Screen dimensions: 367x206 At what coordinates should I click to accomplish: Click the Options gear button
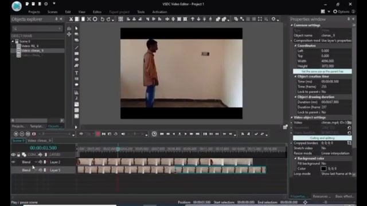pos(341,11)
